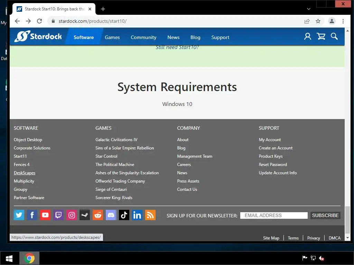The width and height of the screenshot is (354, 265).
Task: Reload the page with refresh icon
Action: point(39,21)
